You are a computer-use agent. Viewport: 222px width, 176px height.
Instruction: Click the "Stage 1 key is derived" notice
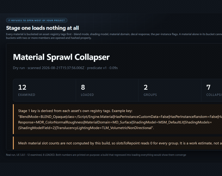[x=117, y=119]
